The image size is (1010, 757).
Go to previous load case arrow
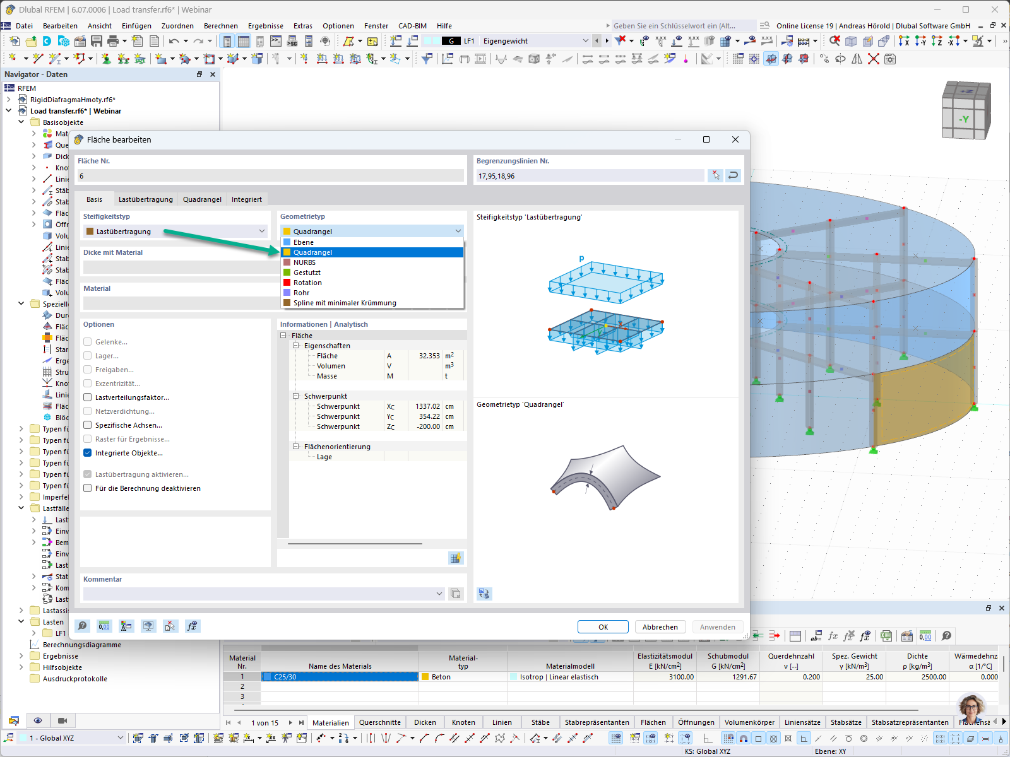pos(597,41)
